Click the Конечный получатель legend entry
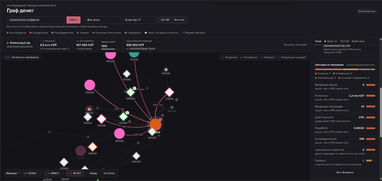This screenshot has height=181, width=382. click(x=107, y=33)
